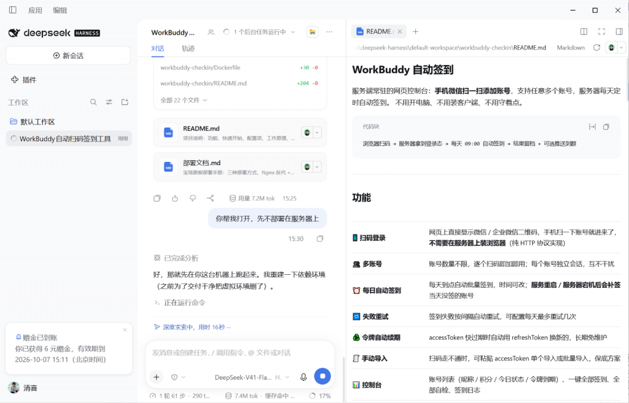
Task: Open the workspace folder icon in header
Action: 313,32
